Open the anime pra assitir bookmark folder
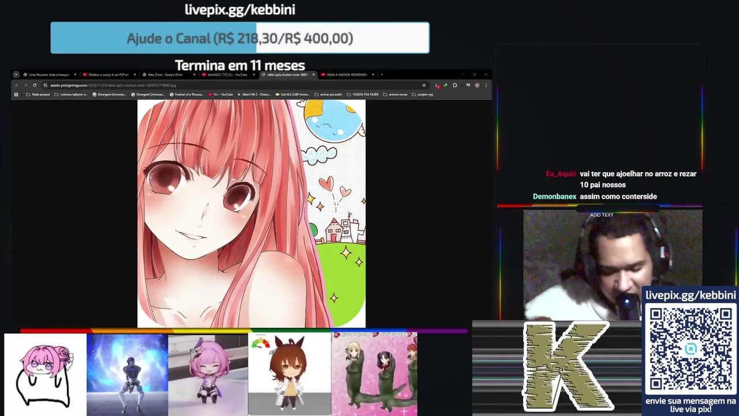 (x=328, y=94)
